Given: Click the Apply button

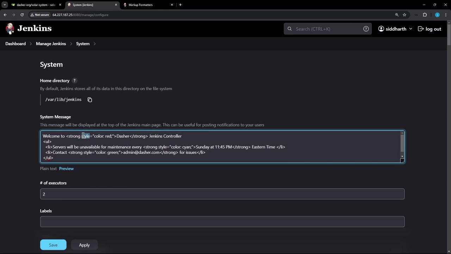Looking at the screenshot, I should tap(84, 245).
